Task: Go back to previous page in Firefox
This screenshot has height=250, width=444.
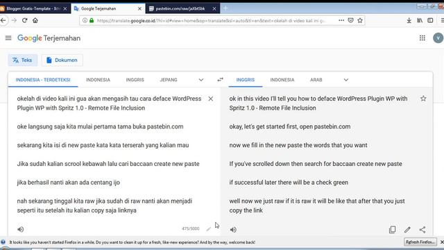Action: (x=3, y=20)
